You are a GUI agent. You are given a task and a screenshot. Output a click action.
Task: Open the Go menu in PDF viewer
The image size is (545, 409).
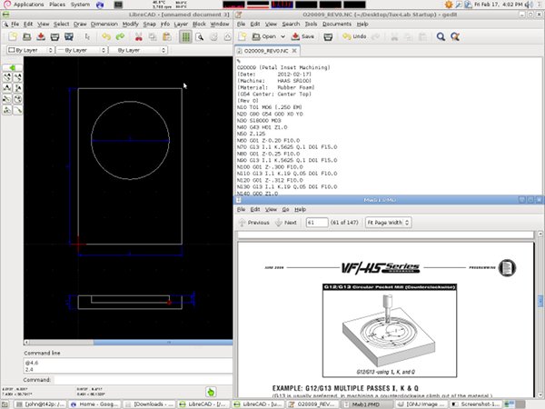(285, 209)
